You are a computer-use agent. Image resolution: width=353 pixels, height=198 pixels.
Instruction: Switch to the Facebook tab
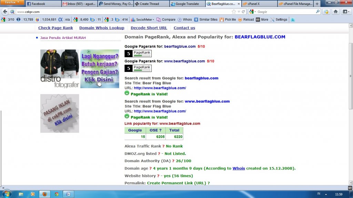(43, 4)
